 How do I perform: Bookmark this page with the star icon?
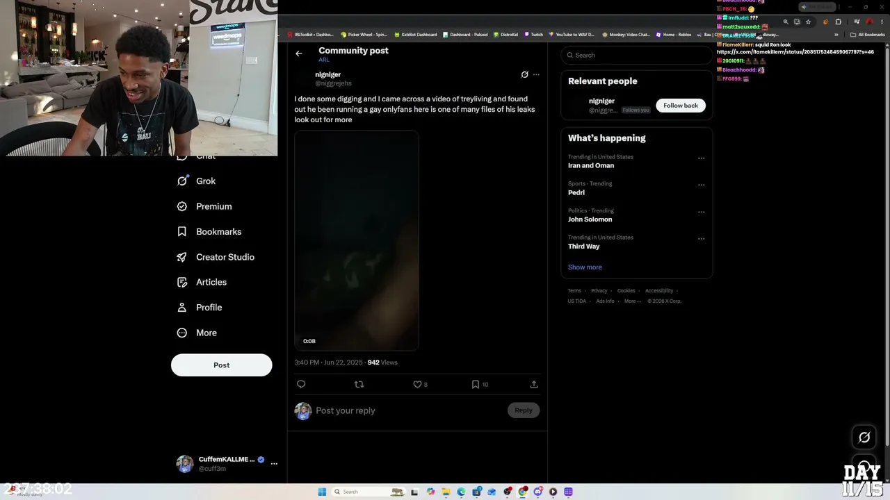click(x=808, y=22)
